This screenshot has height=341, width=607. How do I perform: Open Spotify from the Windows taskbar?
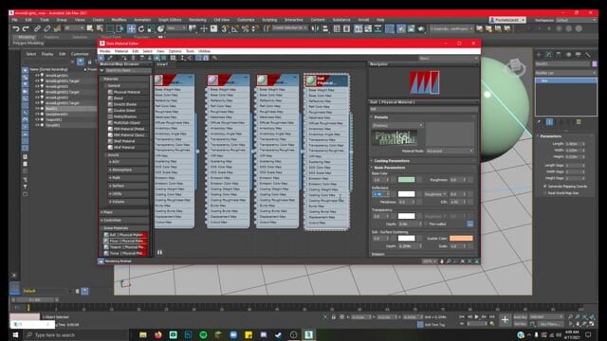(203, 334)
